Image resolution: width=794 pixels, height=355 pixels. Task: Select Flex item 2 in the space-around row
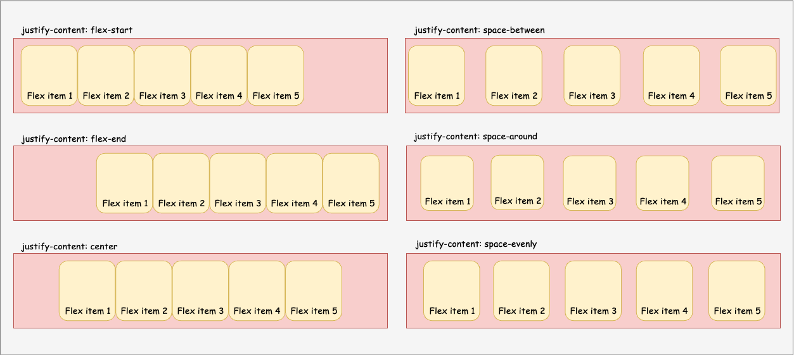point(518,182)
